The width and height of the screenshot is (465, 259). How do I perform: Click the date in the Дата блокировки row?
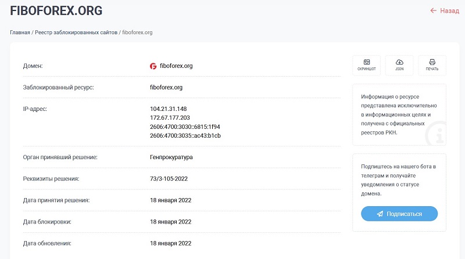(x=170, y=222)
